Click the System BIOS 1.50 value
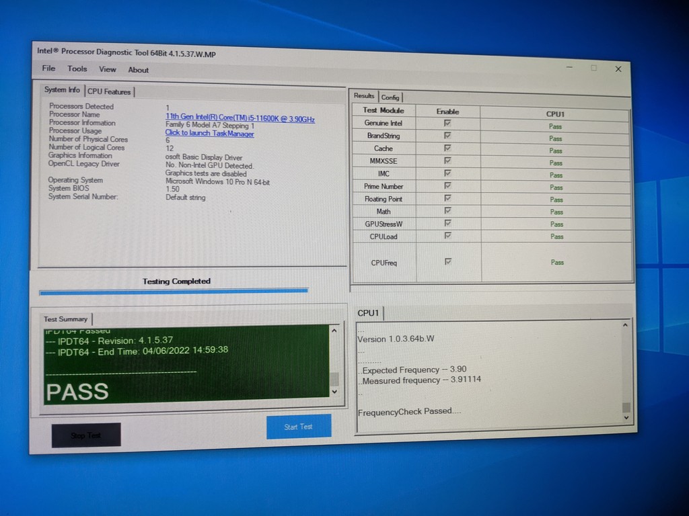 pyautogui.click(x=172, y=189)
